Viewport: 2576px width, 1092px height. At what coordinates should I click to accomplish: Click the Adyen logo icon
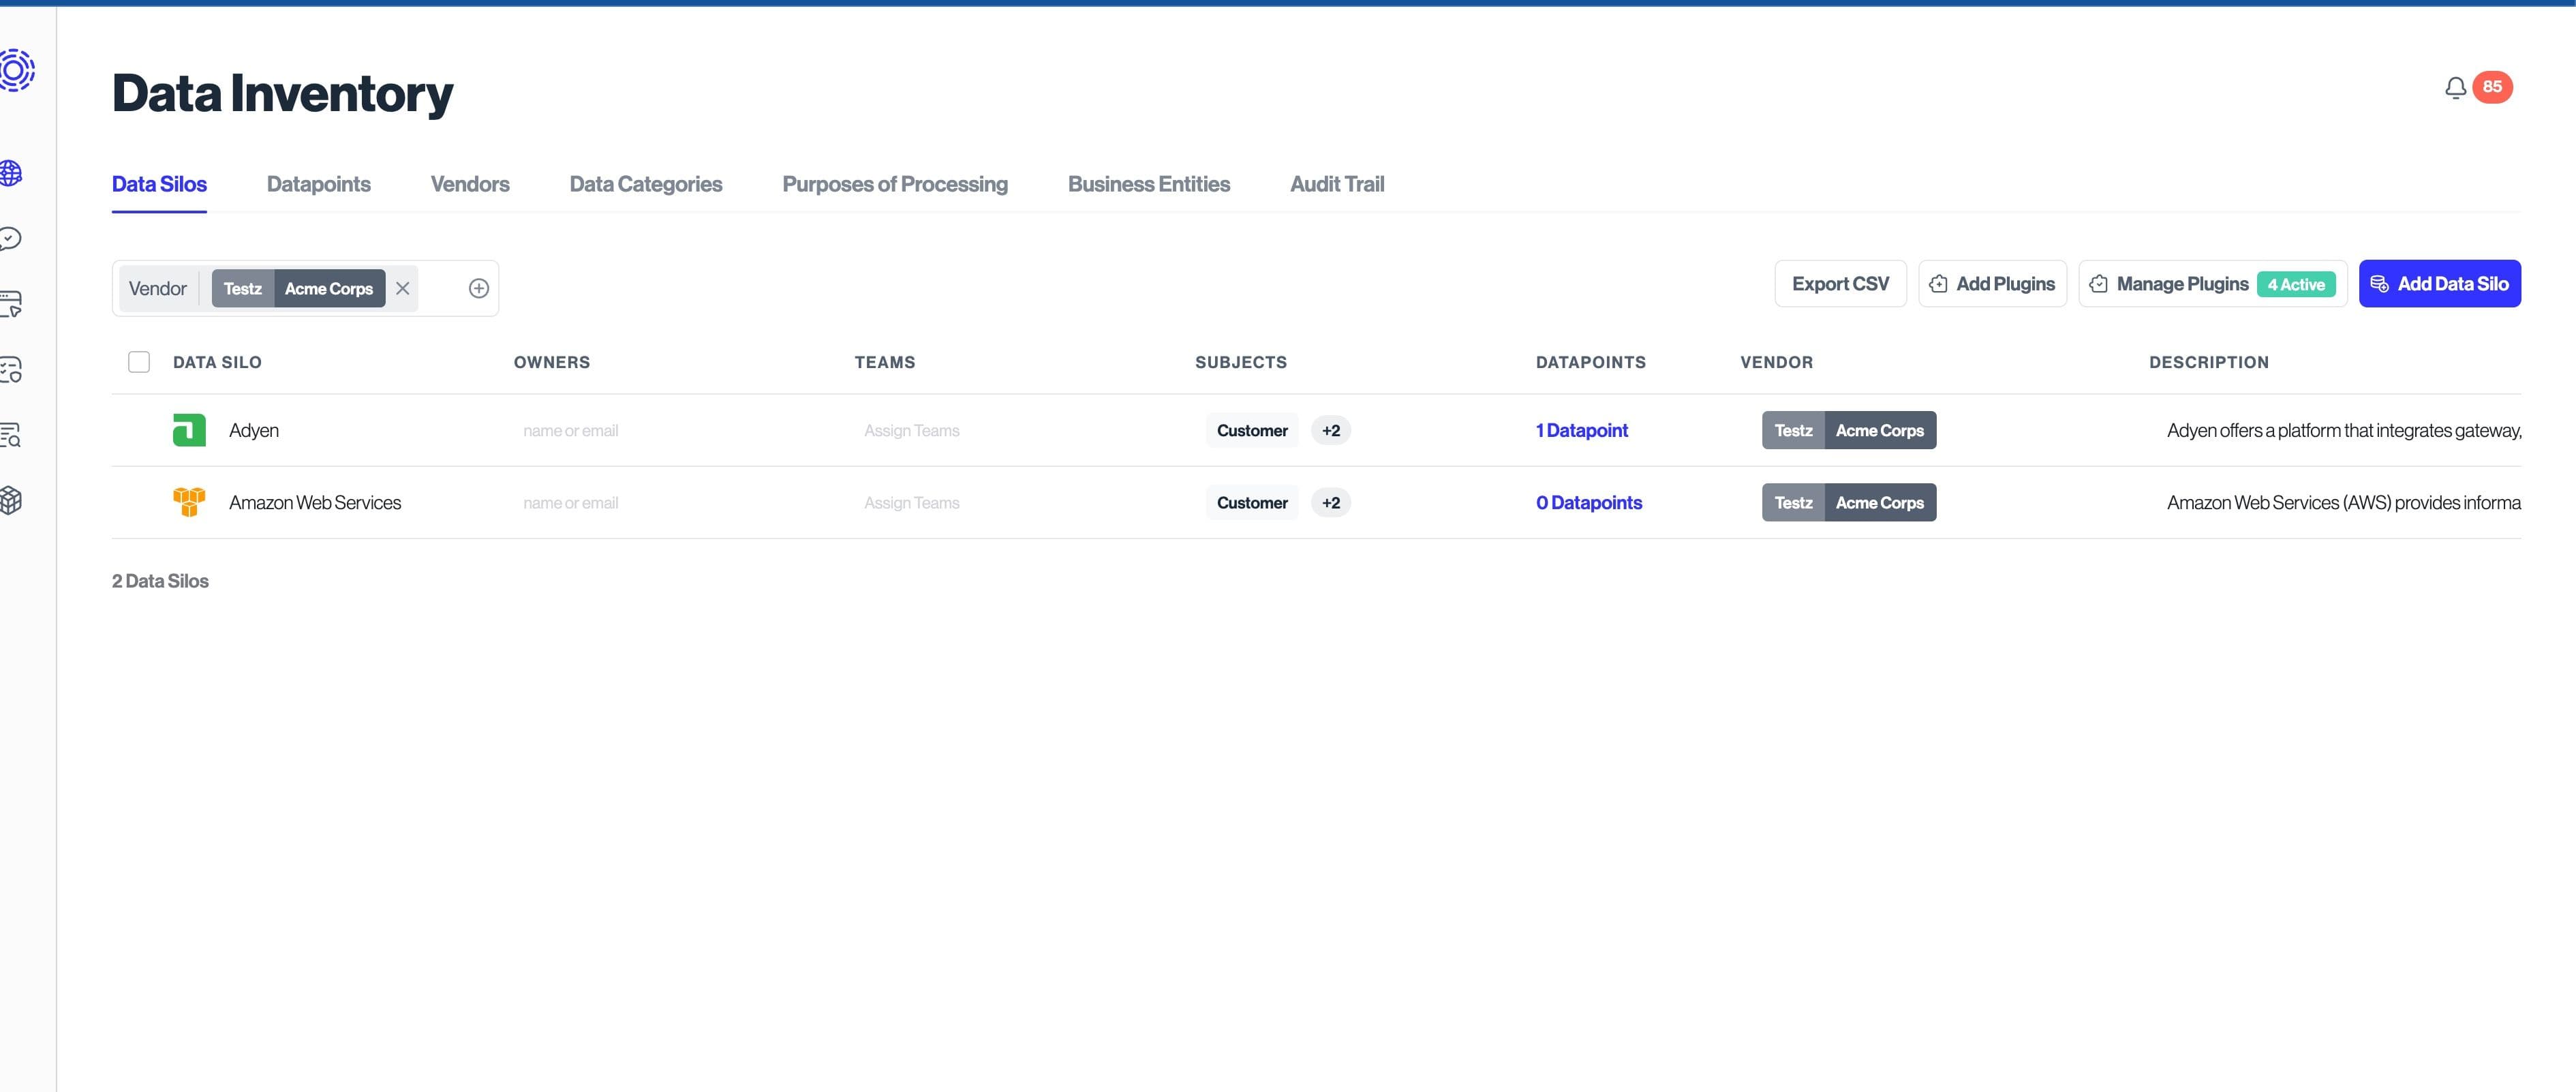[189, 430]
